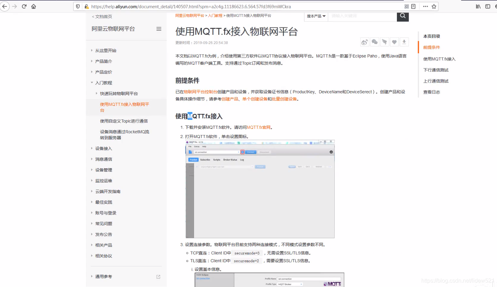
Task: Open 设备消息通过RocketMQ流转到服务器 sidebar item
Action: click(125, 135)
